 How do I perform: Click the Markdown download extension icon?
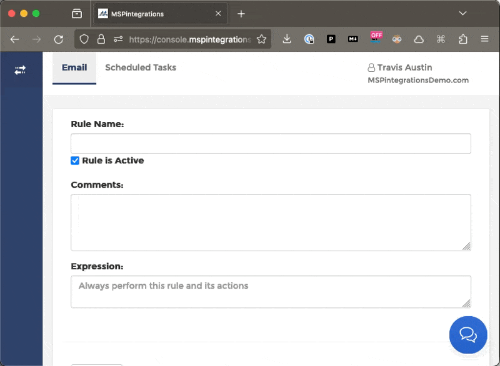352,38
